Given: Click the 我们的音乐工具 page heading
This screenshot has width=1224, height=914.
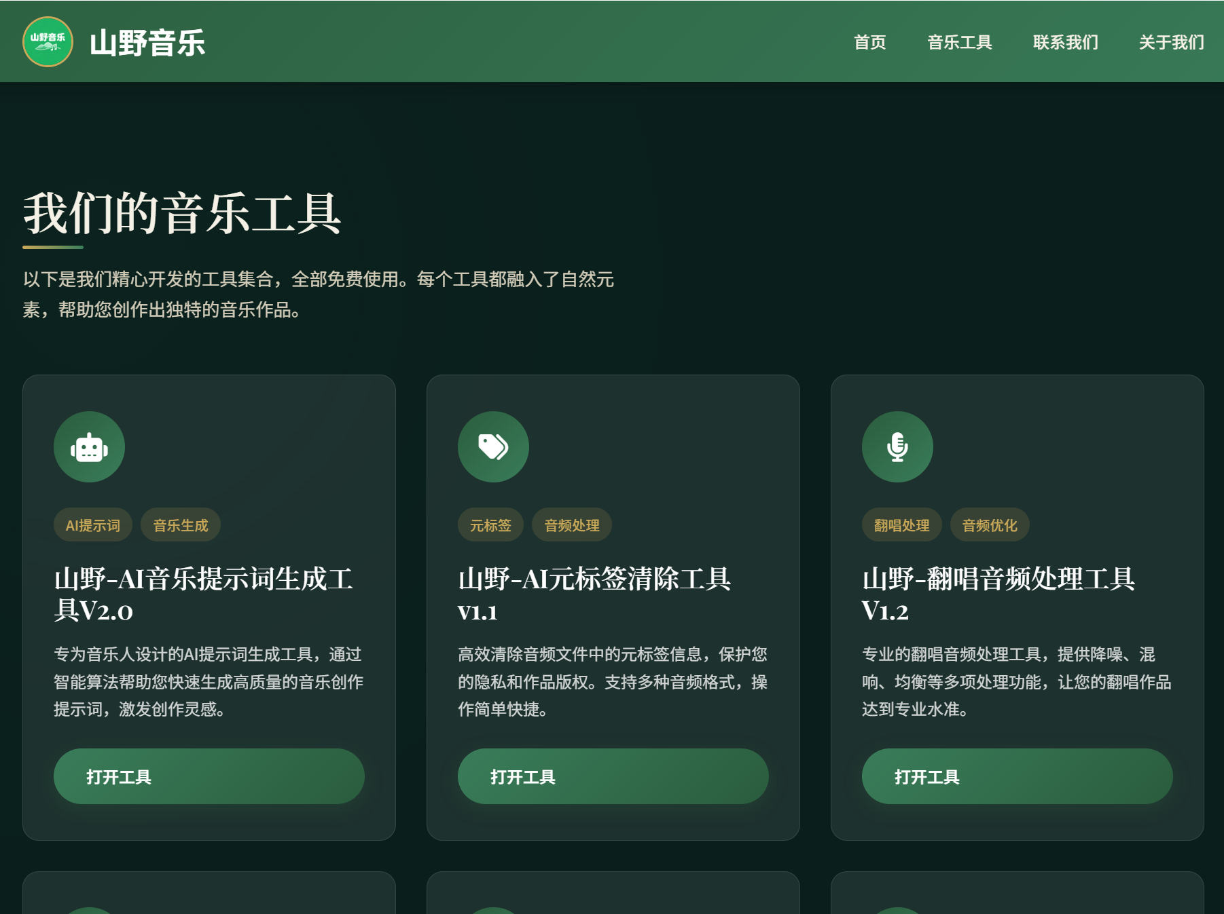Looking at the screenshot, I should [181, 213].
